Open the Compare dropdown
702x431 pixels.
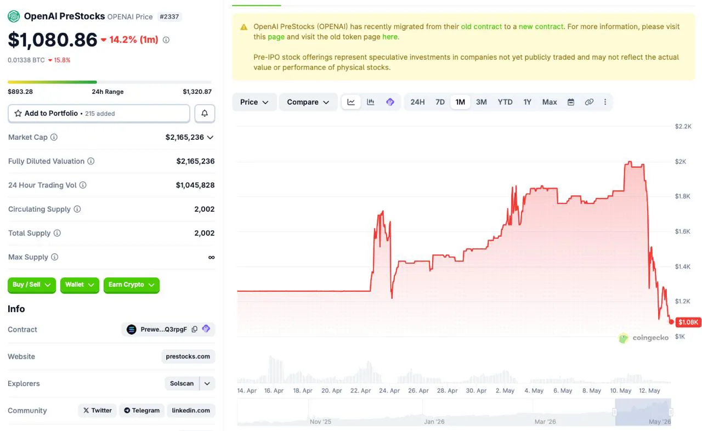coord(308,102)
